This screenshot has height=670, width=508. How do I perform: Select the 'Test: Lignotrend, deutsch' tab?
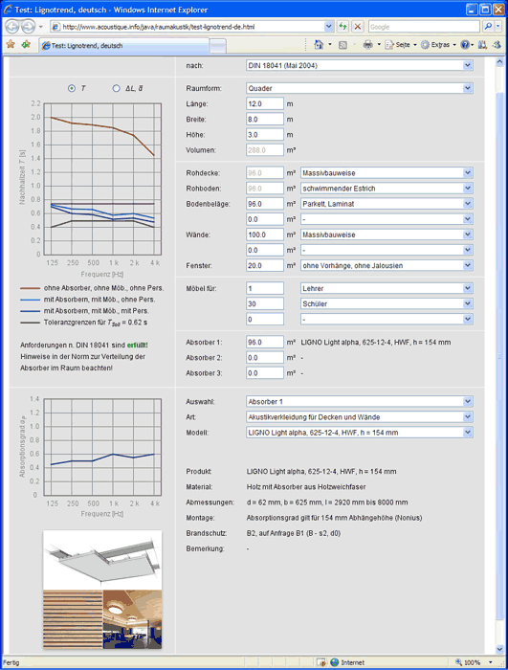click(124, 46)
